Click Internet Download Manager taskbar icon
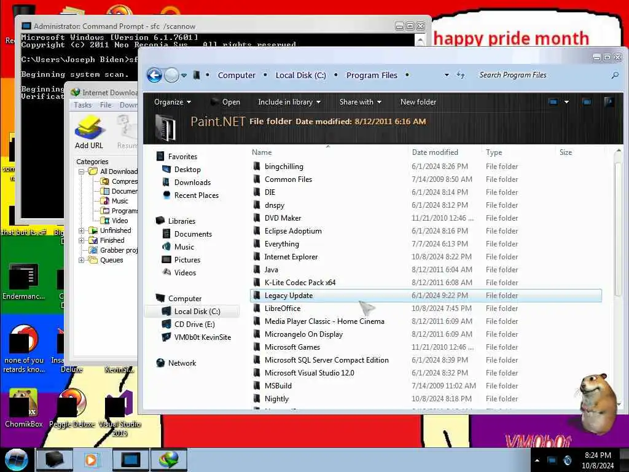The image size is (629, 472). pos(168,460)
